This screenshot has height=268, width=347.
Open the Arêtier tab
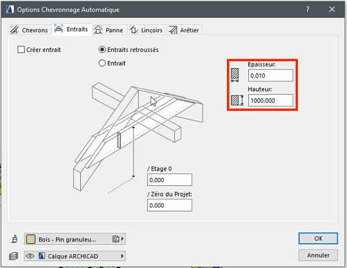click(x=184, y=30)
